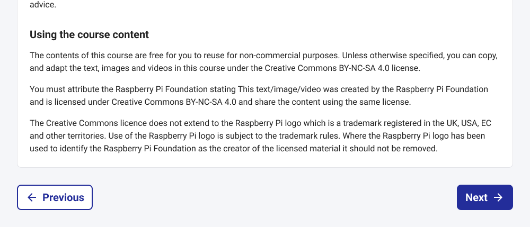Click the right arrow icon beside Next
Screen dimensions: 530x227
coord(498,197)
